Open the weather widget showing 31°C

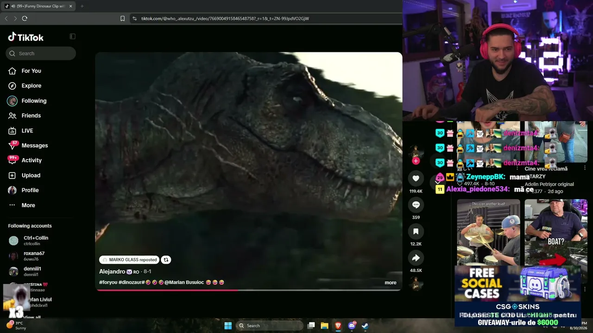17,325
